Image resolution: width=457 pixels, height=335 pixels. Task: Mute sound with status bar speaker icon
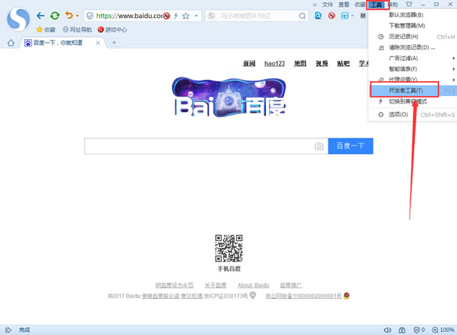pos(387,330)
